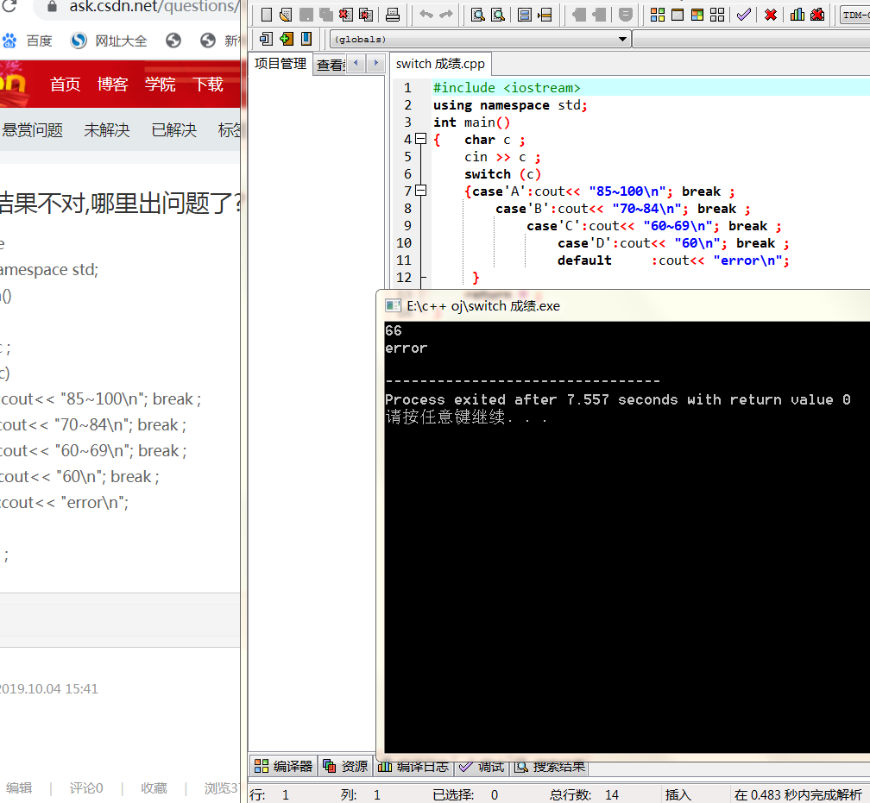870x803 pixels.
Task: Select the 项目管理 tab
Action: point(281,64)
